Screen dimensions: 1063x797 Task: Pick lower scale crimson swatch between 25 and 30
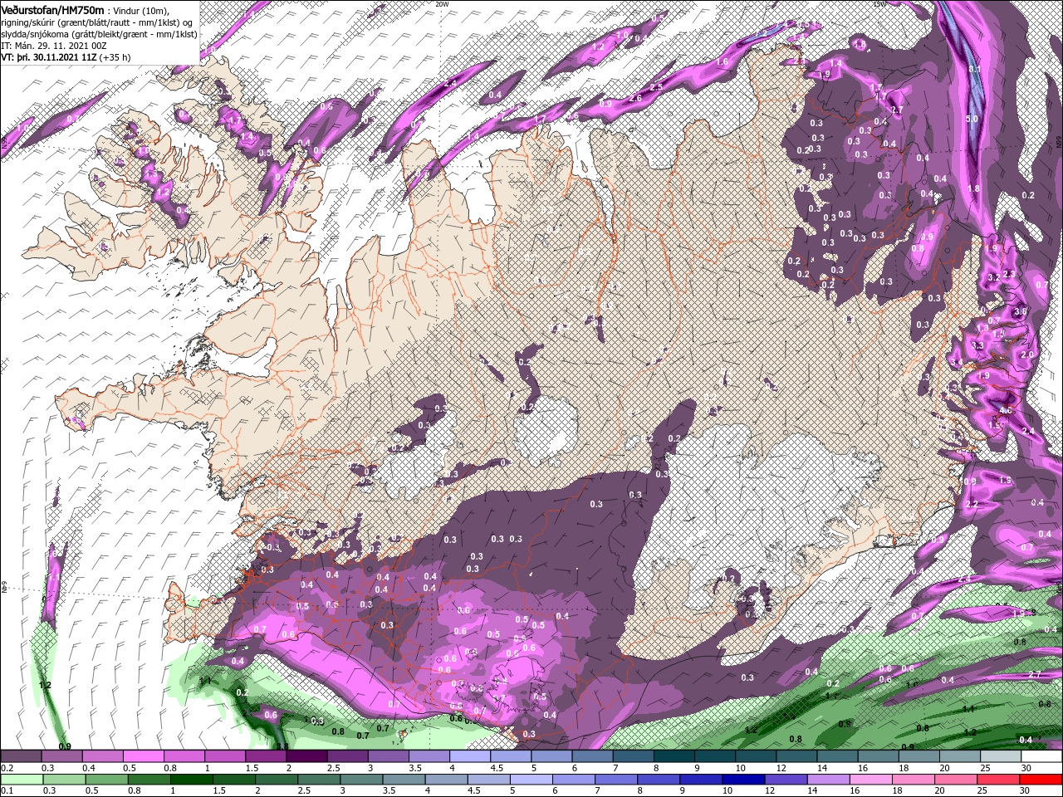(998, 779)
